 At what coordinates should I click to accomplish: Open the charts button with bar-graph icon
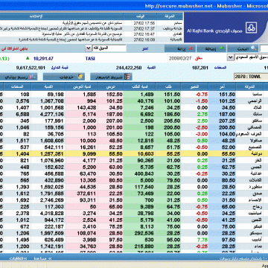[19, 77]
